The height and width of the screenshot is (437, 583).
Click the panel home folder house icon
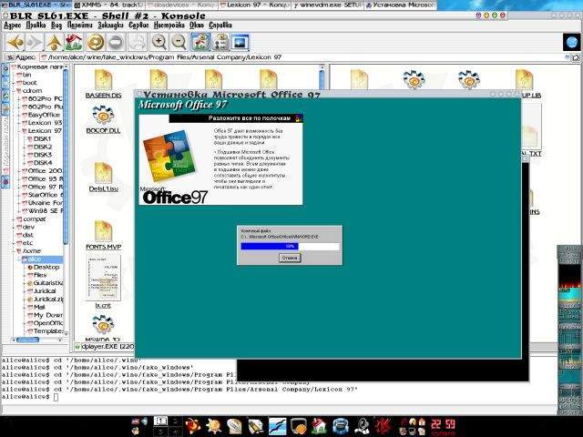point(320,426)
